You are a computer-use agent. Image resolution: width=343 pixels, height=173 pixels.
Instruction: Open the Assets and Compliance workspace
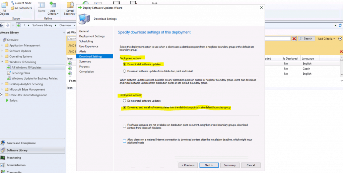point(21,143)
